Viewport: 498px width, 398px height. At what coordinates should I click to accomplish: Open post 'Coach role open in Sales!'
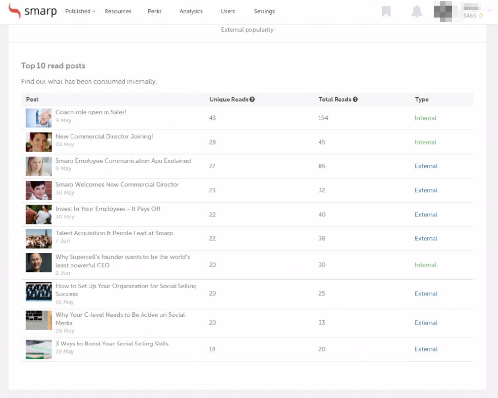pyautogui.click(x=91, y=112)
